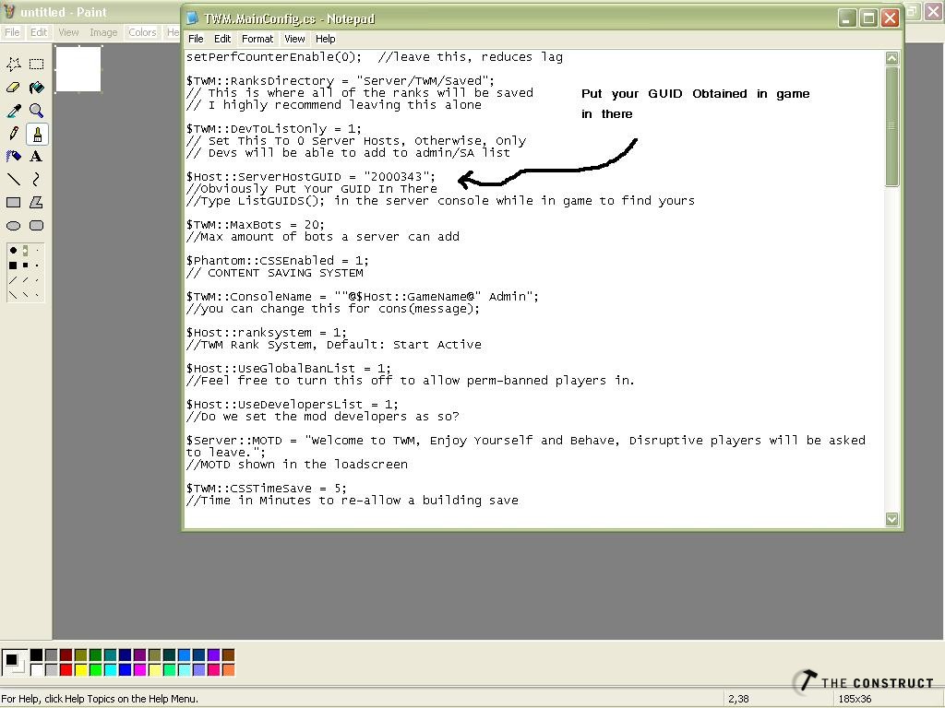Maximize the Notepad window
The height and width of the screenshot is (708, 945).
point(868,18)
